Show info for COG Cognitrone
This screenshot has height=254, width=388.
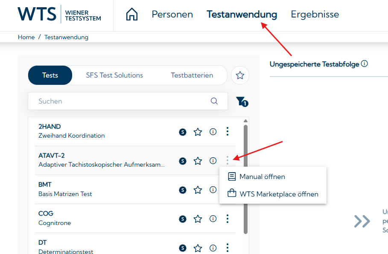[x=213, y=219]
